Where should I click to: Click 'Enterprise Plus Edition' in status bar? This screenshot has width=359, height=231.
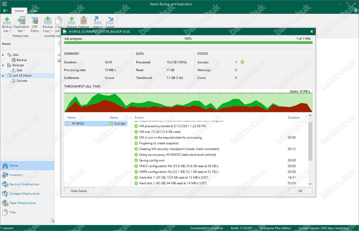pos(276,228)
